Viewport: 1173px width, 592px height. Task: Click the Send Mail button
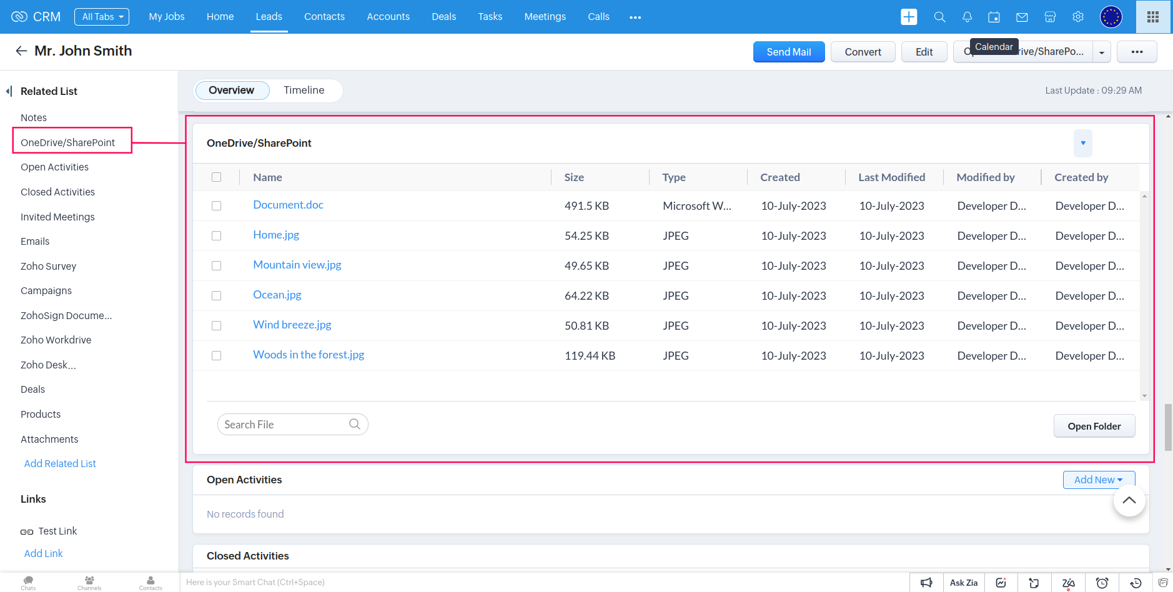[x=789, y=52]
